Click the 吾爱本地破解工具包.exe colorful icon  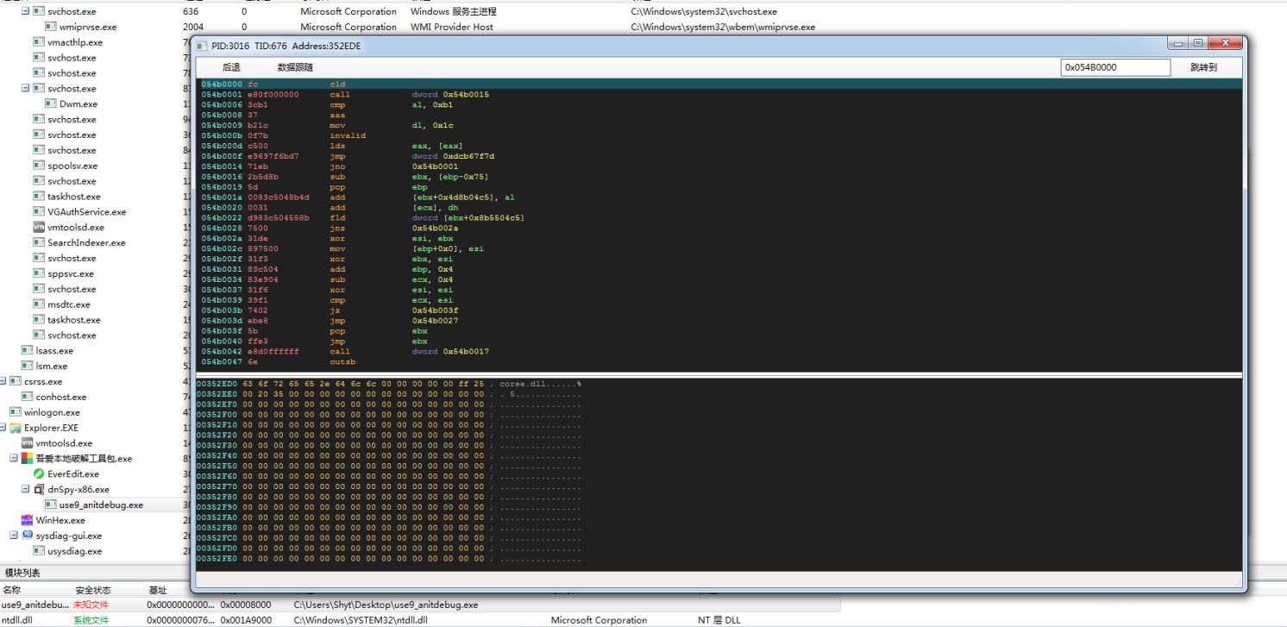(27, 459)
